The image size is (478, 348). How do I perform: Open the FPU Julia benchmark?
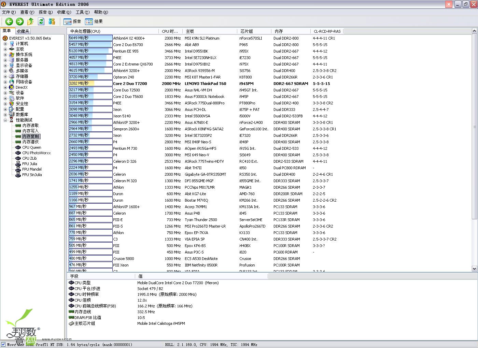[x=29, y=164]
